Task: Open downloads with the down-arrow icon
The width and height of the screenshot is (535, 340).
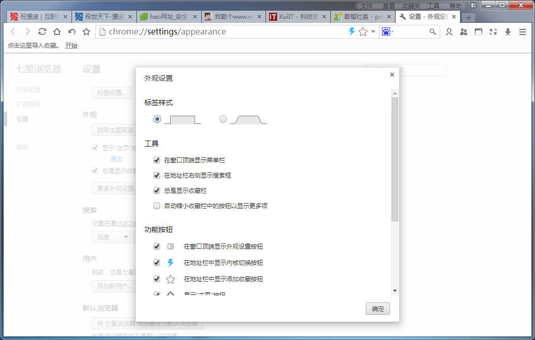Action: pos(508,32)
